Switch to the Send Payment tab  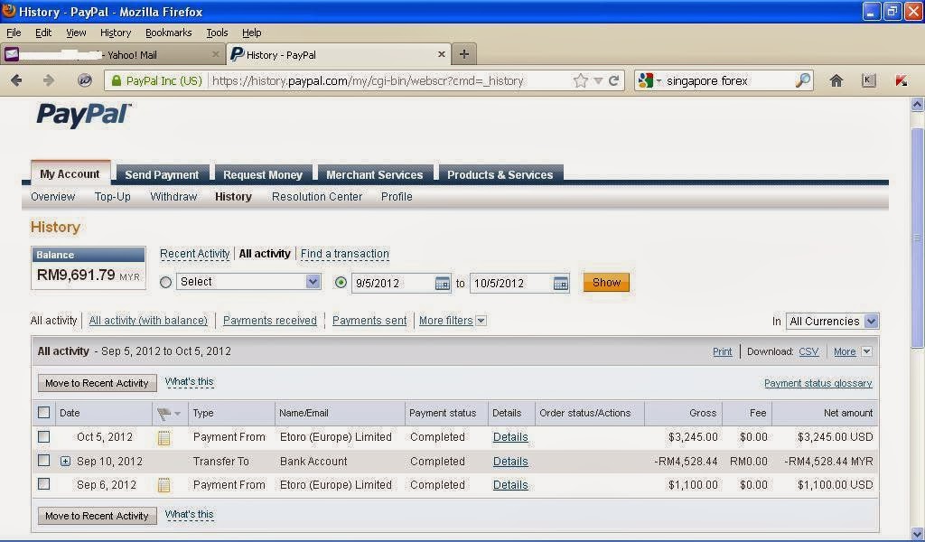point(162,174)
